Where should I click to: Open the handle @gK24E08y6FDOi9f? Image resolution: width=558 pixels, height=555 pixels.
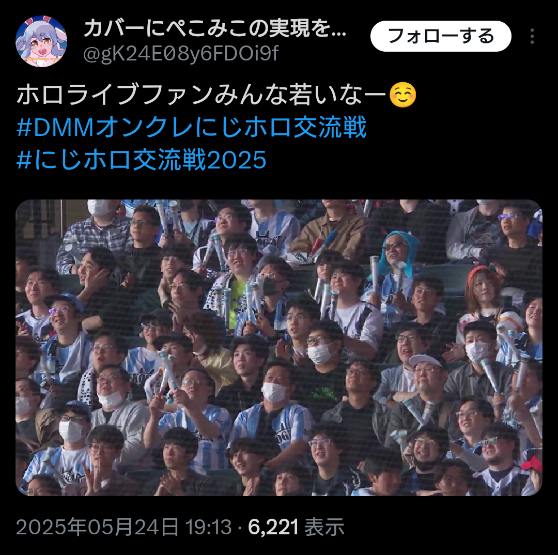(x=181, y=54)
